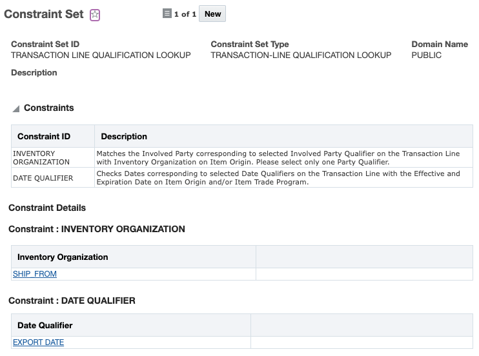Screen dimensions: 479x356
Task: Click the description starting 'Checks Dates corresponding'
Action: pyautogui.click(x=278, y=178)
